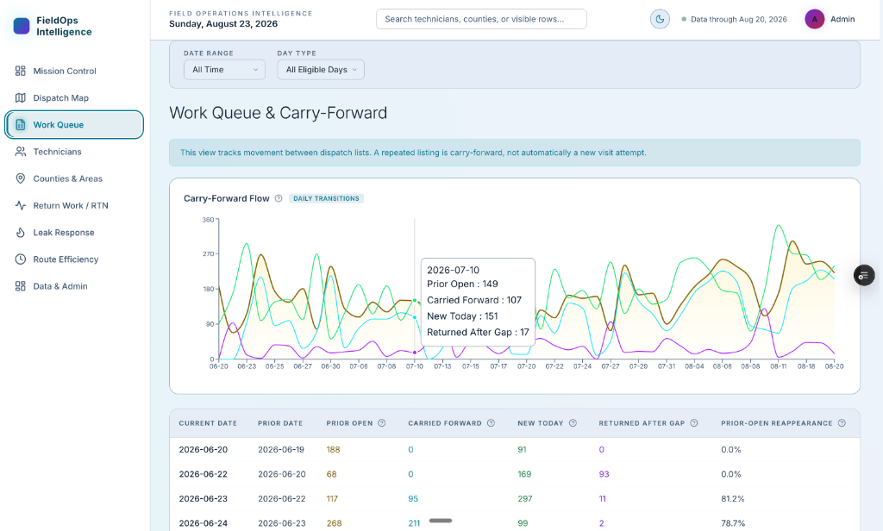Click the Counties location pin icon
This screenshot has width=883, height=531.
pos(21,178)
